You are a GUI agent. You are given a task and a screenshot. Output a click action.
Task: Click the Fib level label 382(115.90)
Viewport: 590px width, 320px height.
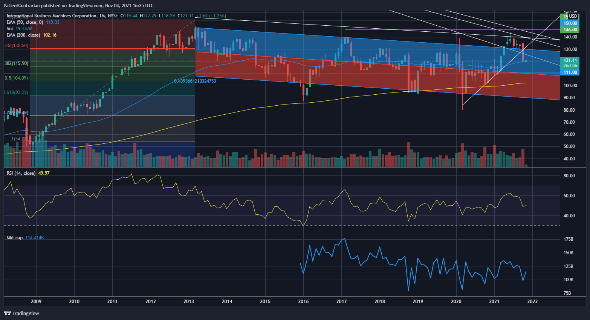16,63
